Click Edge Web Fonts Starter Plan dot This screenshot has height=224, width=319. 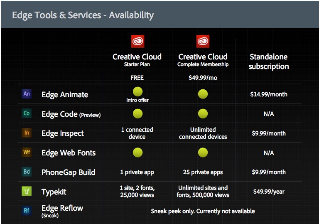click(137, 153)
